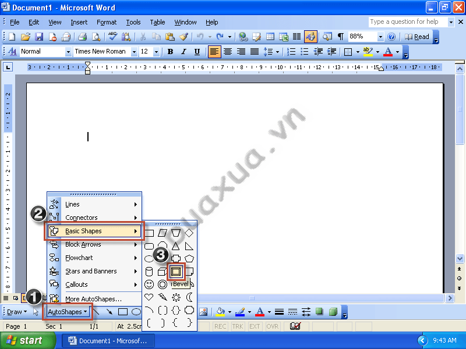Pick the Donut shape
466x349 pixels.
[x=163, y=284]
